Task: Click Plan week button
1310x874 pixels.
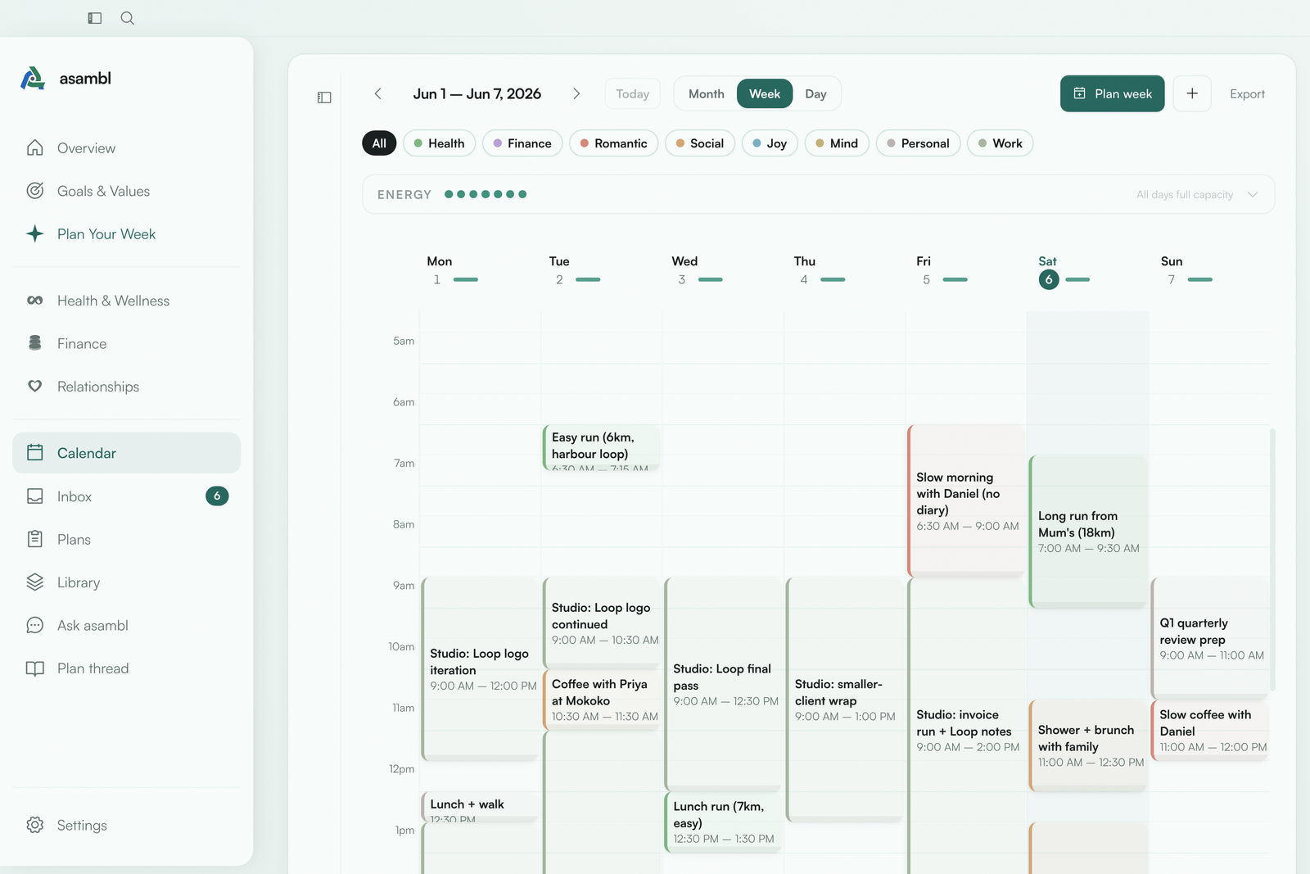Action: (x=1112, y=94)
